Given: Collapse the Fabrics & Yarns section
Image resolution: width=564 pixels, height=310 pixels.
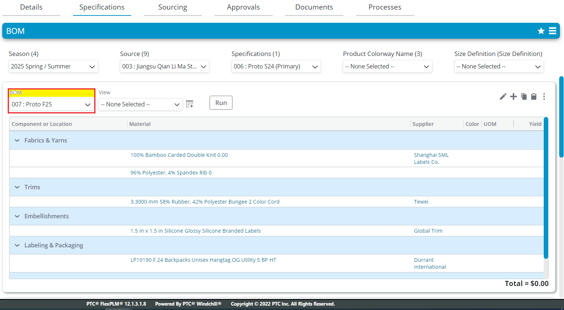Looking at the screenshot, I should point(17,140).
